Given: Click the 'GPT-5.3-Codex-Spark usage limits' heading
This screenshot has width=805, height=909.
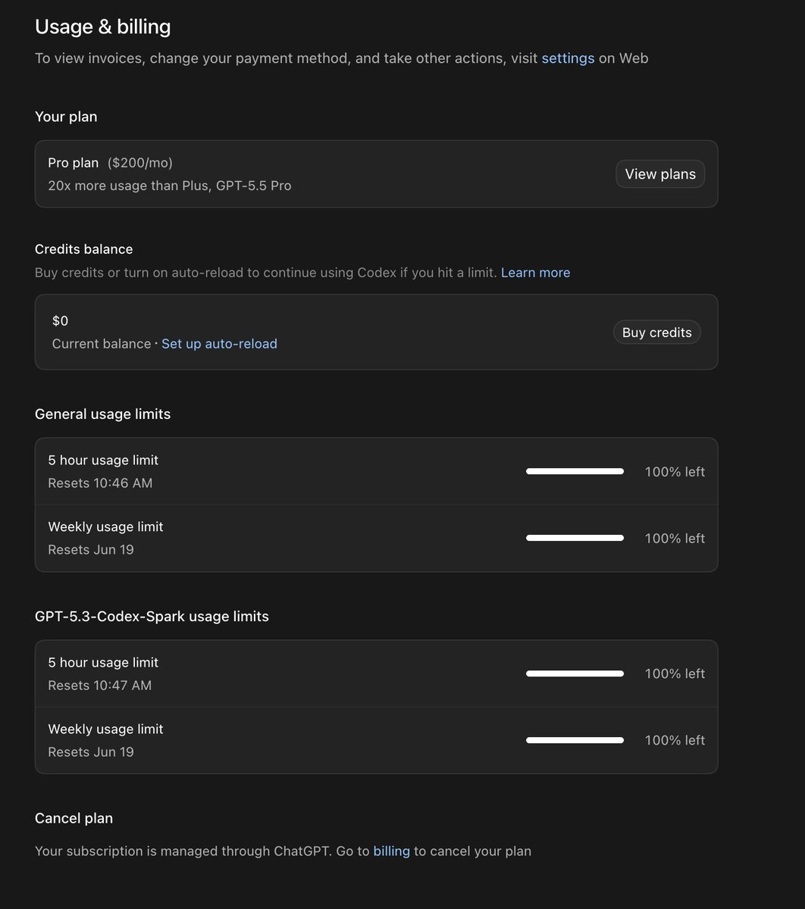Looking at the screenshot, I should (152, 617).
